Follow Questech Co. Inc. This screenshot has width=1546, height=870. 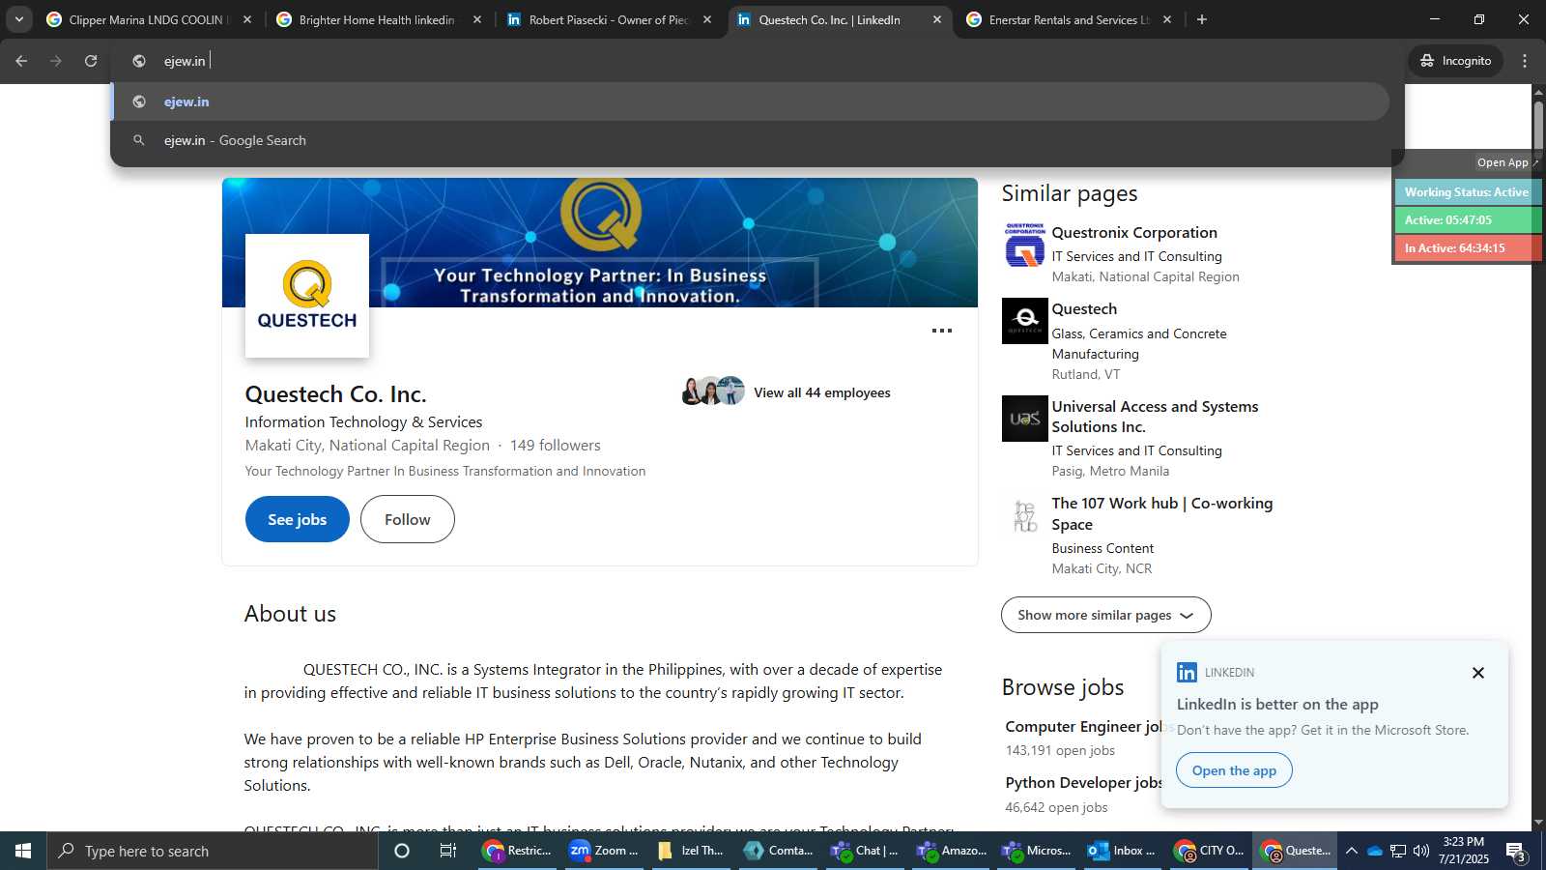point(408,519)
